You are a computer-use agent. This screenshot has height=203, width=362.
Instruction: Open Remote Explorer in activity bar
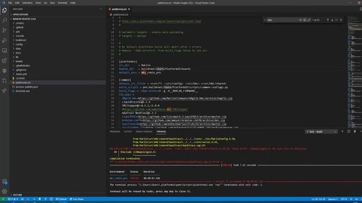tap(5, 50)
